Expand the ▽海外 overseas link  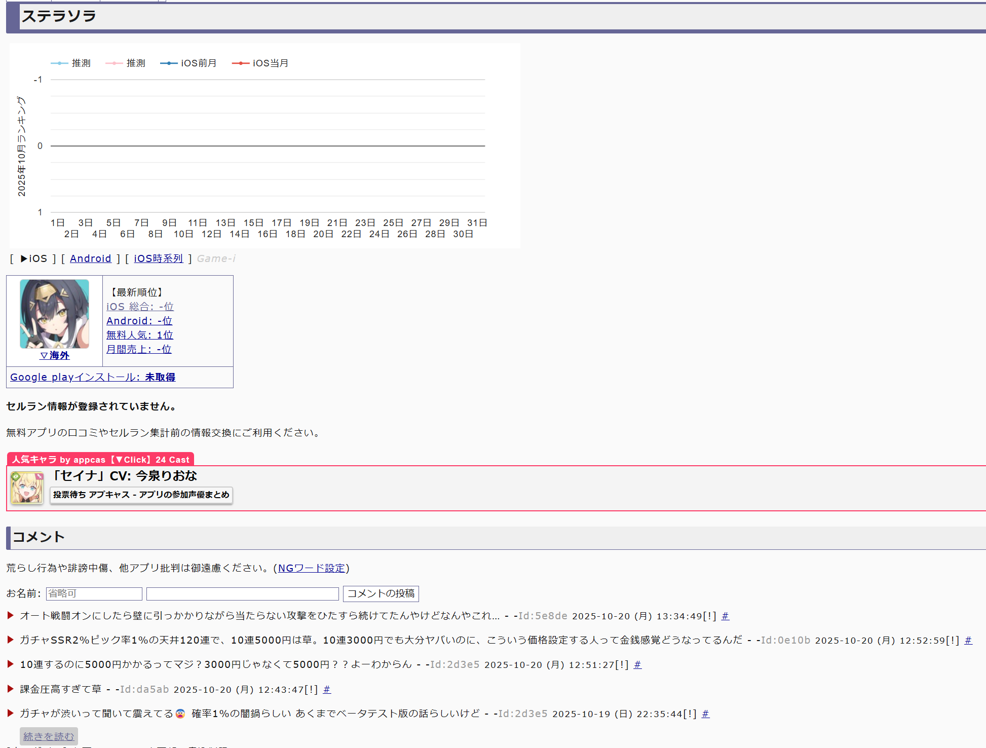coord(54,356)
